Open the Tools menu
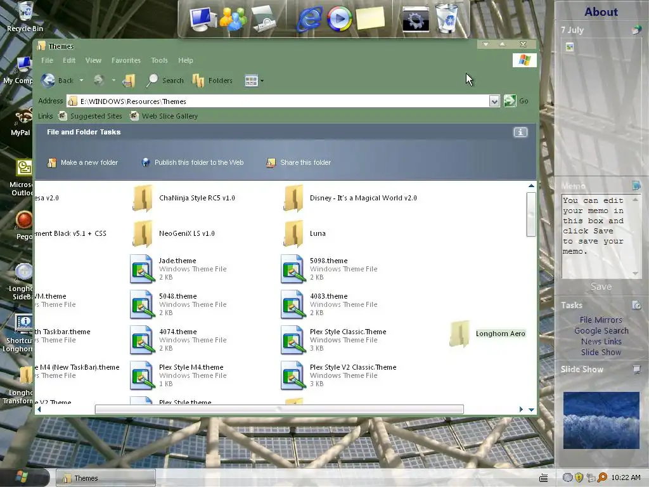Viewport: 649px width, 487px height. pyautogui.click(x=159, y=60)
